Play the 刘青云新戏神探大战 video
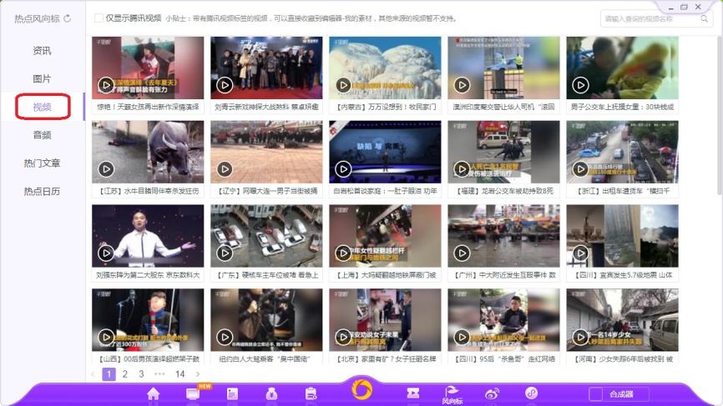The height and width of the screenshot is (406, 723). point(225,85)
